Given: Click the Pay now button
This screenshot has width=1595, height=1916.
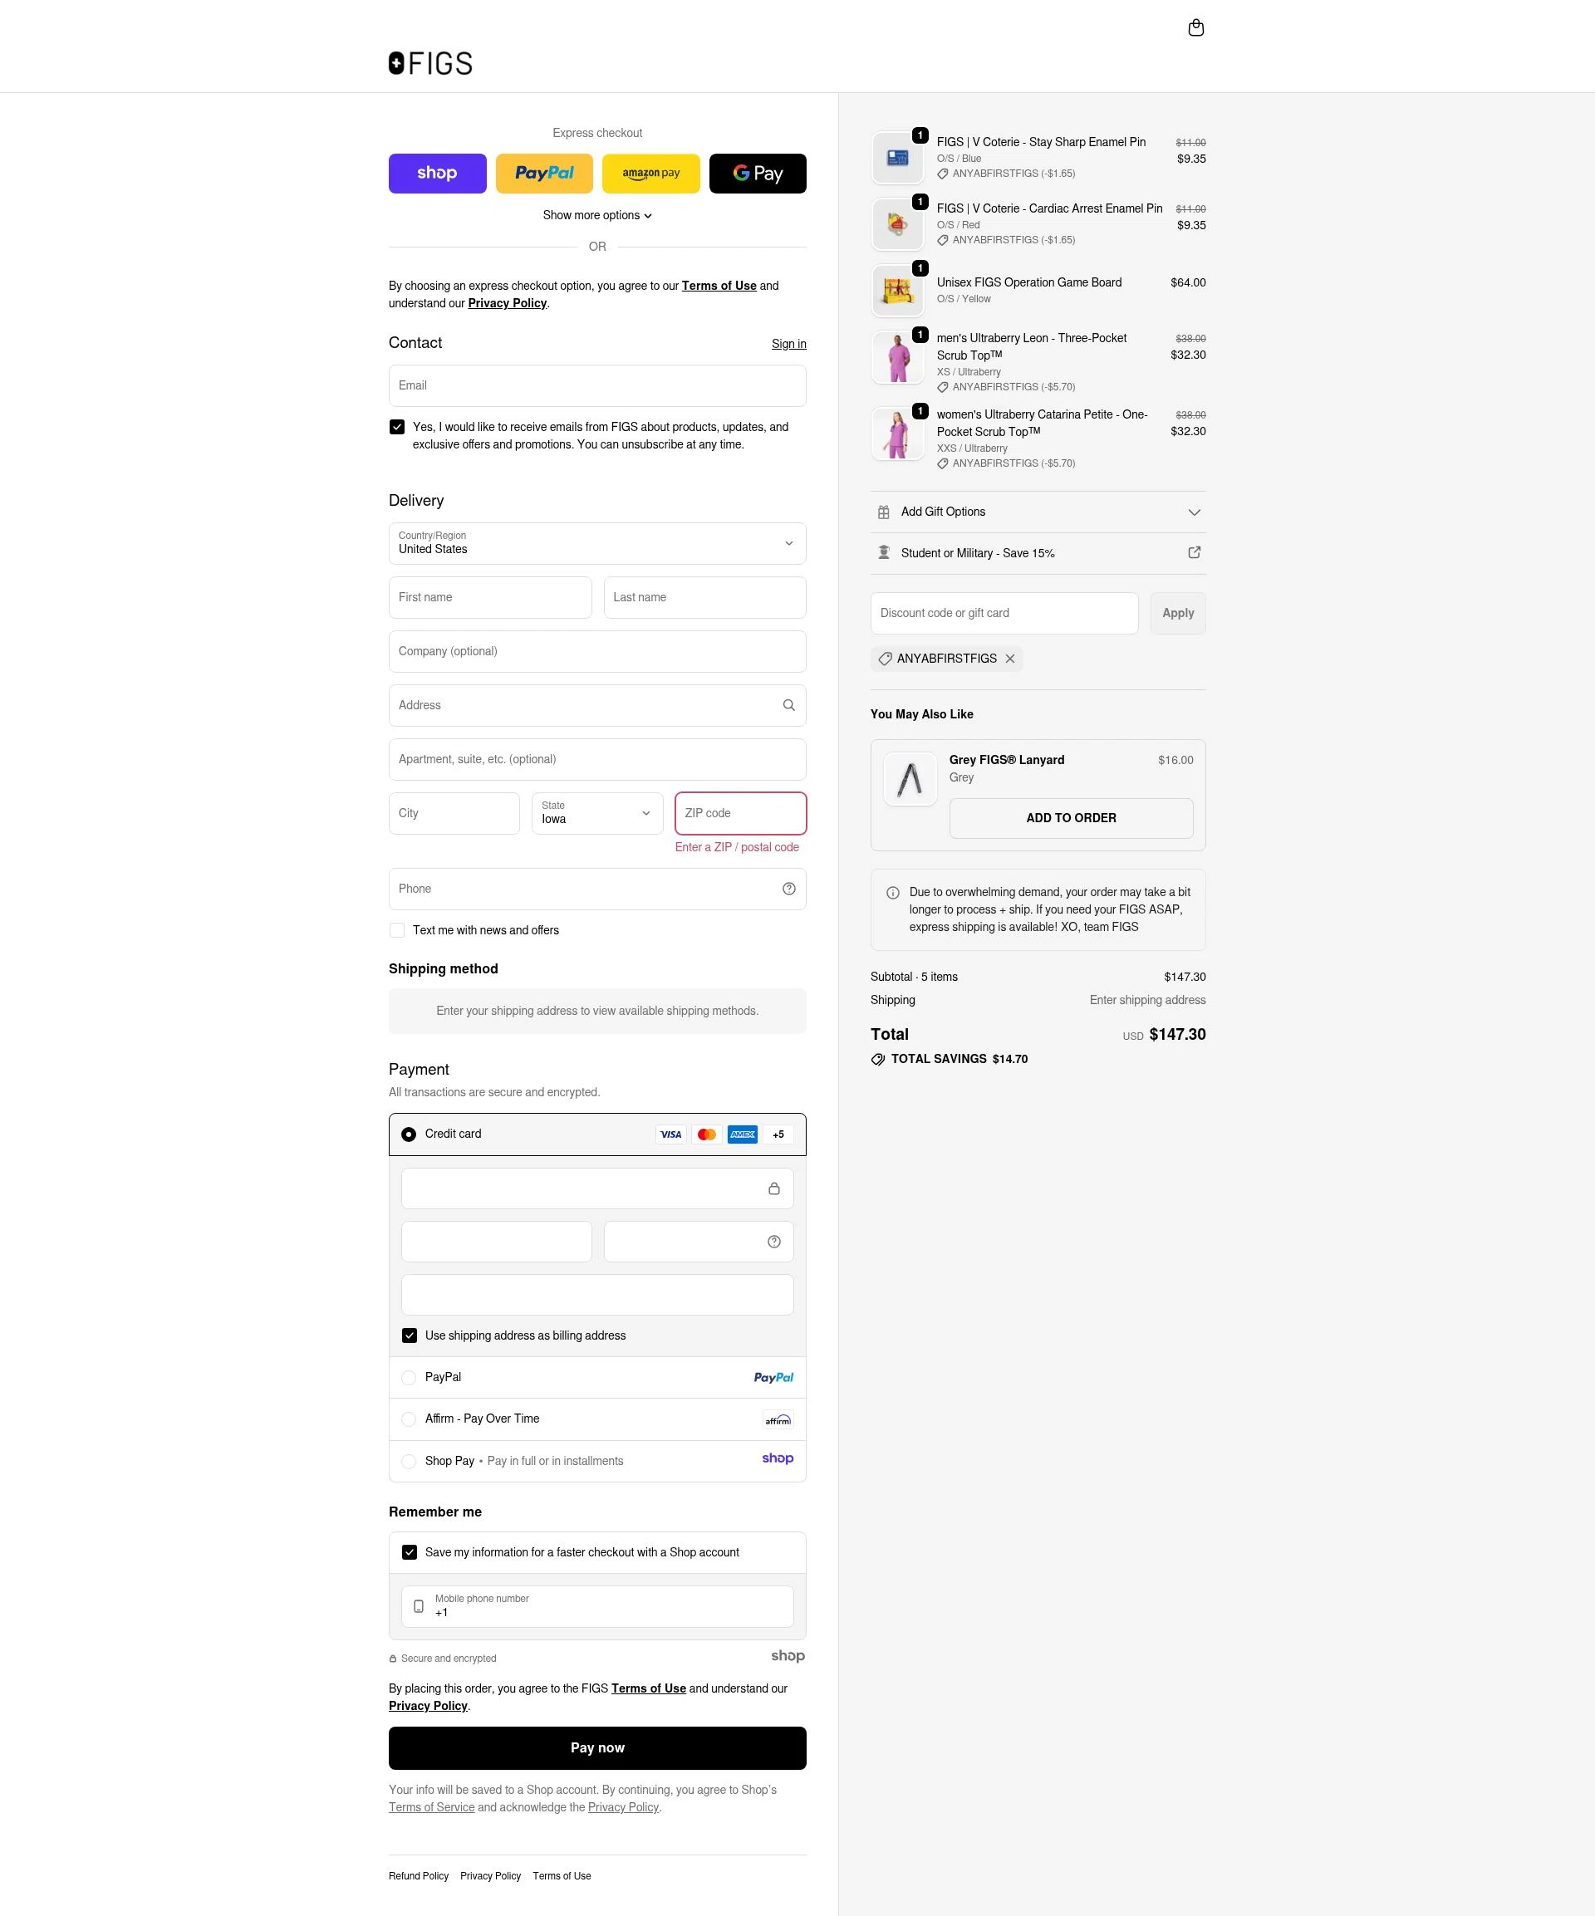Looking at the screenshot, I should tap(596, 1748).
